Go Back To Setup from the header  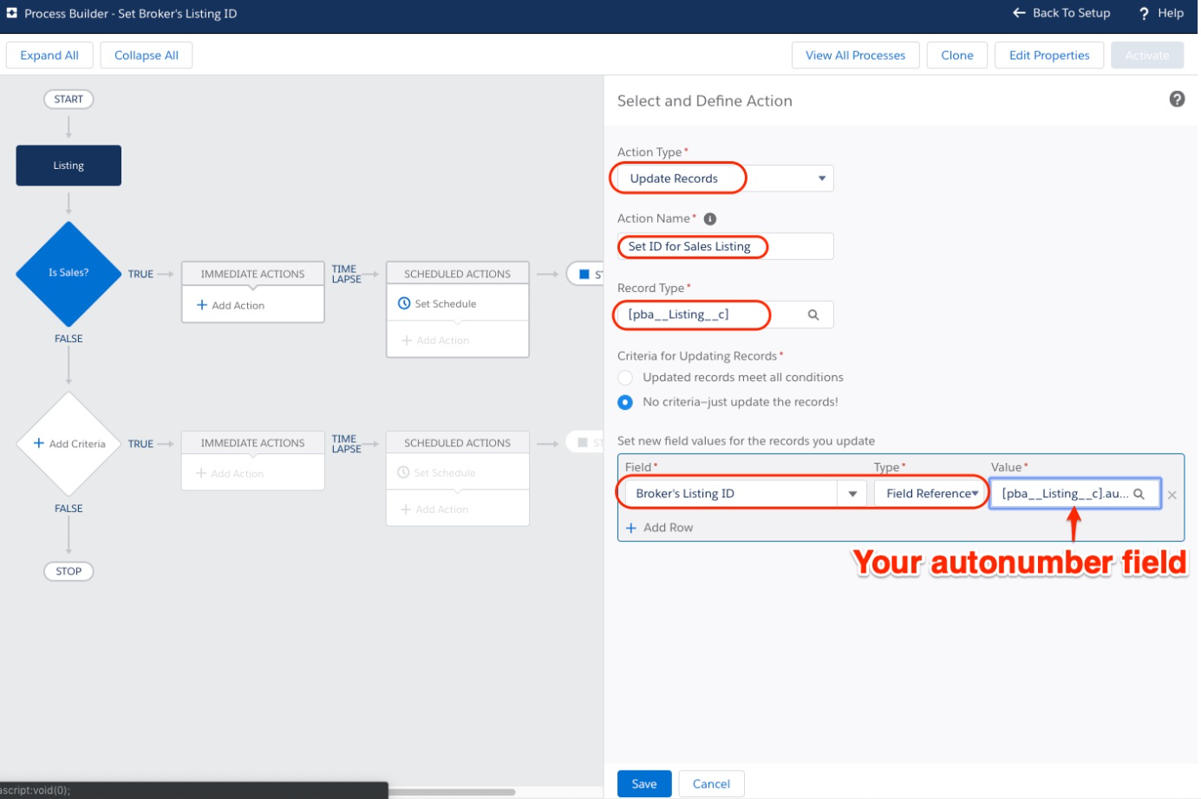tap(1061, 13)
